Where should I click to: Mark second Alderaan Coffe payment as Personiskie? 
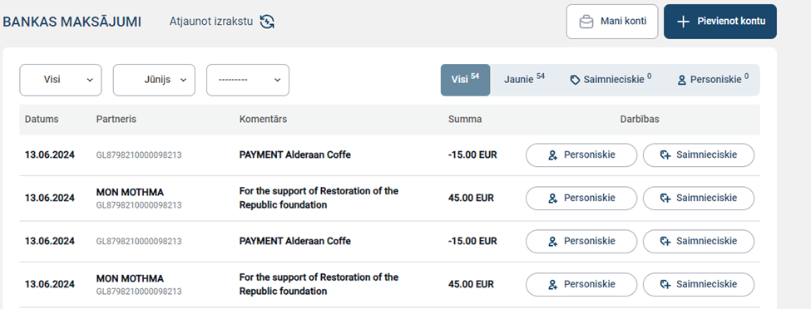point(581,242)
